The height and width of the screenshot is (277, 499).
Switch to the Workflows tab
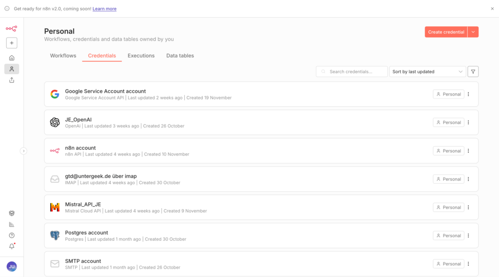point(63,56)
